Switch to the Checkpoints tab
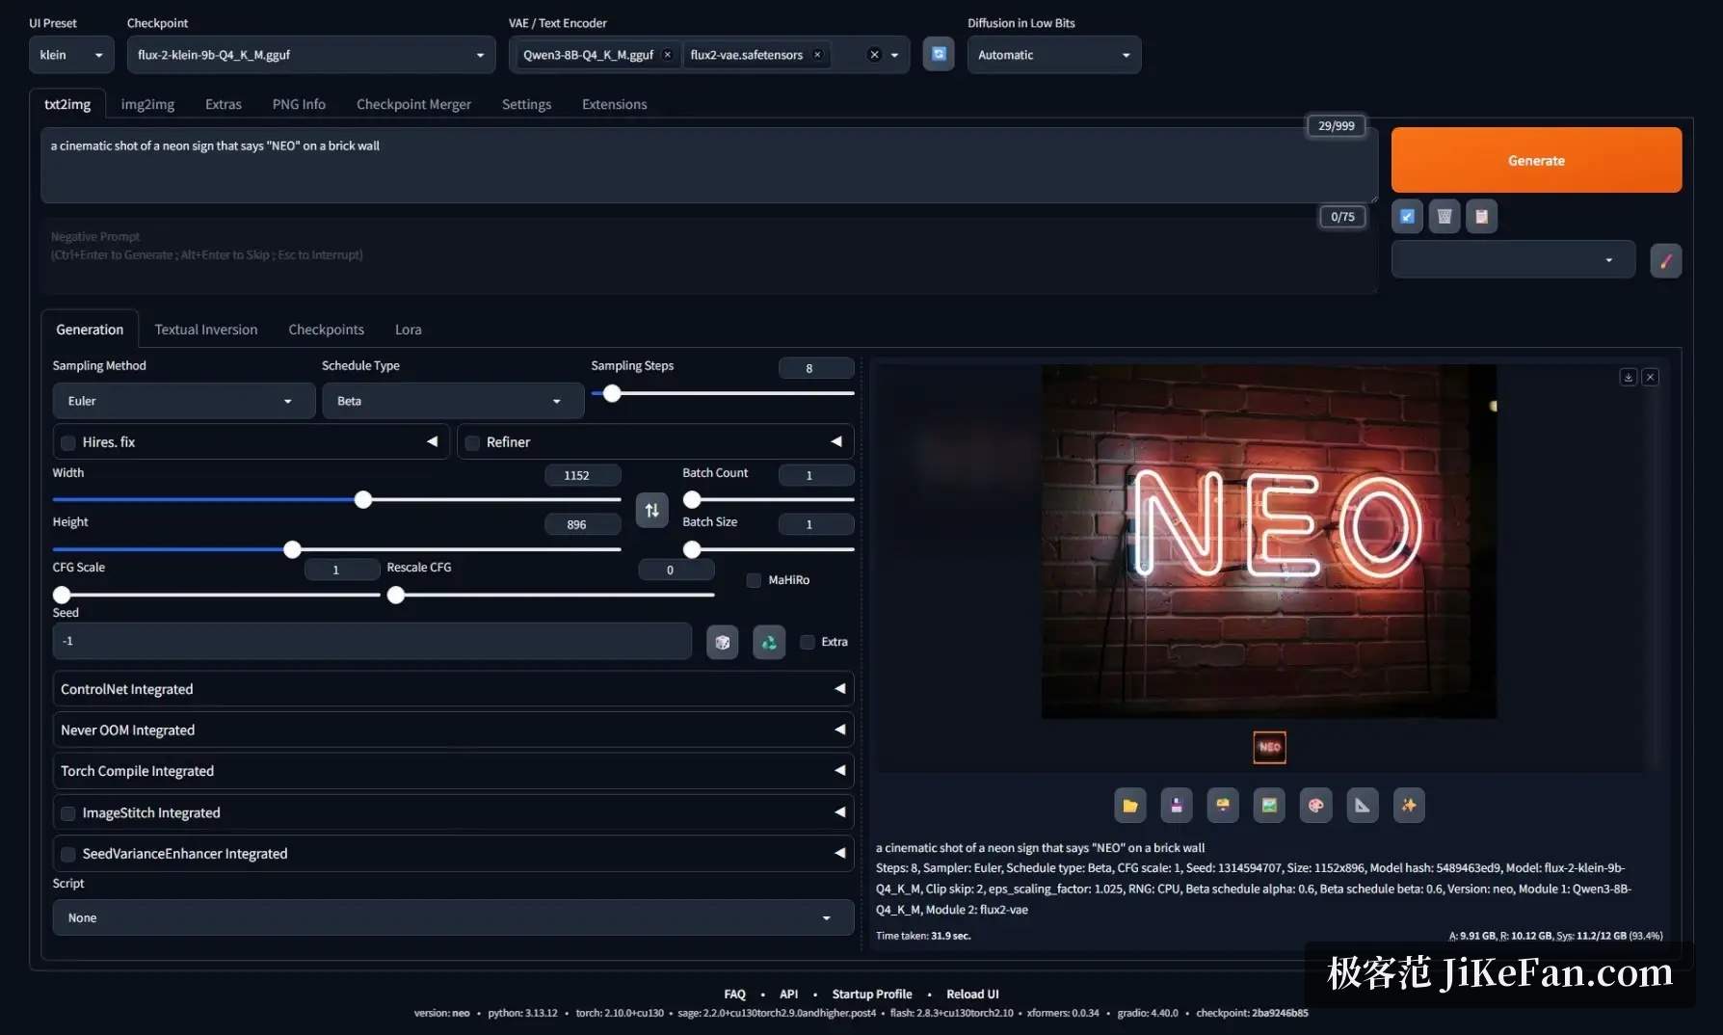The width and height of the screenshot is (1723, 1035). tap(327, 330)
